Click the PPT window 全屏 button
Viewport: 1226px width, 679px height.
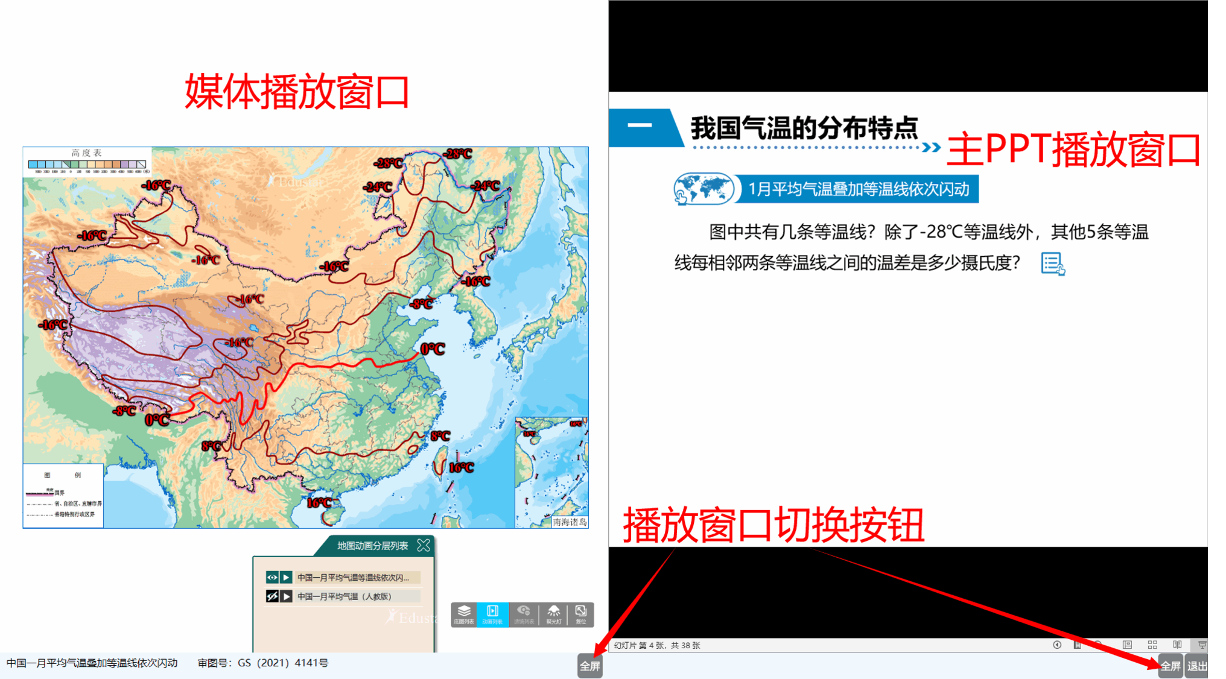pyautogui.click(x=1170, y=666)
